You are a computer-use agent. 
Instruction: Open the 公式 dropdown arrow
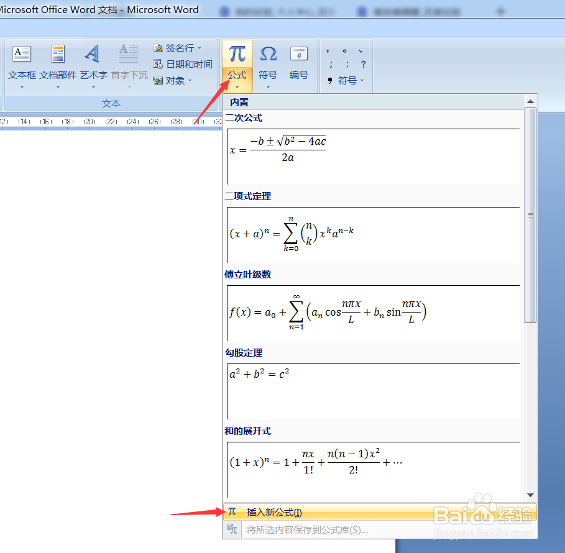(x=237, y=87)
